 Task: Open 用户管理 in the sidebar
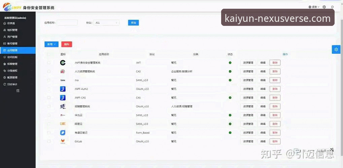(18, 37)
